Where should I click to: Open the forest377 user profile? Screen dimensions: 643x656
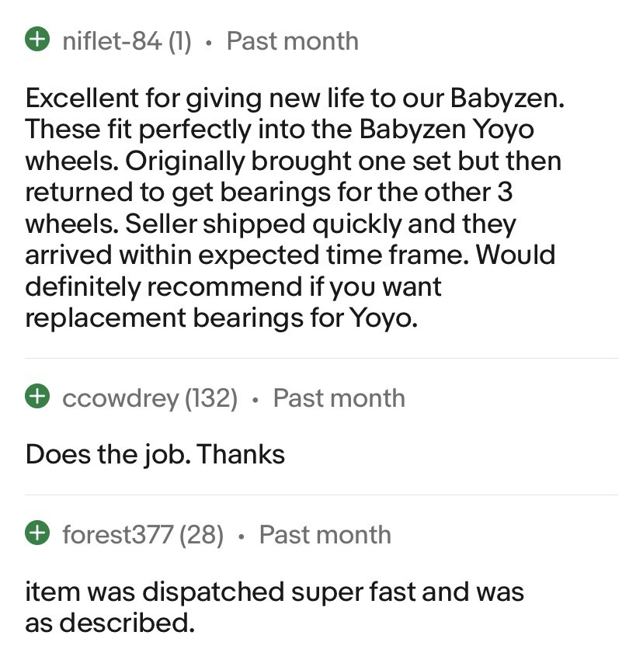[x=117, y=534]
